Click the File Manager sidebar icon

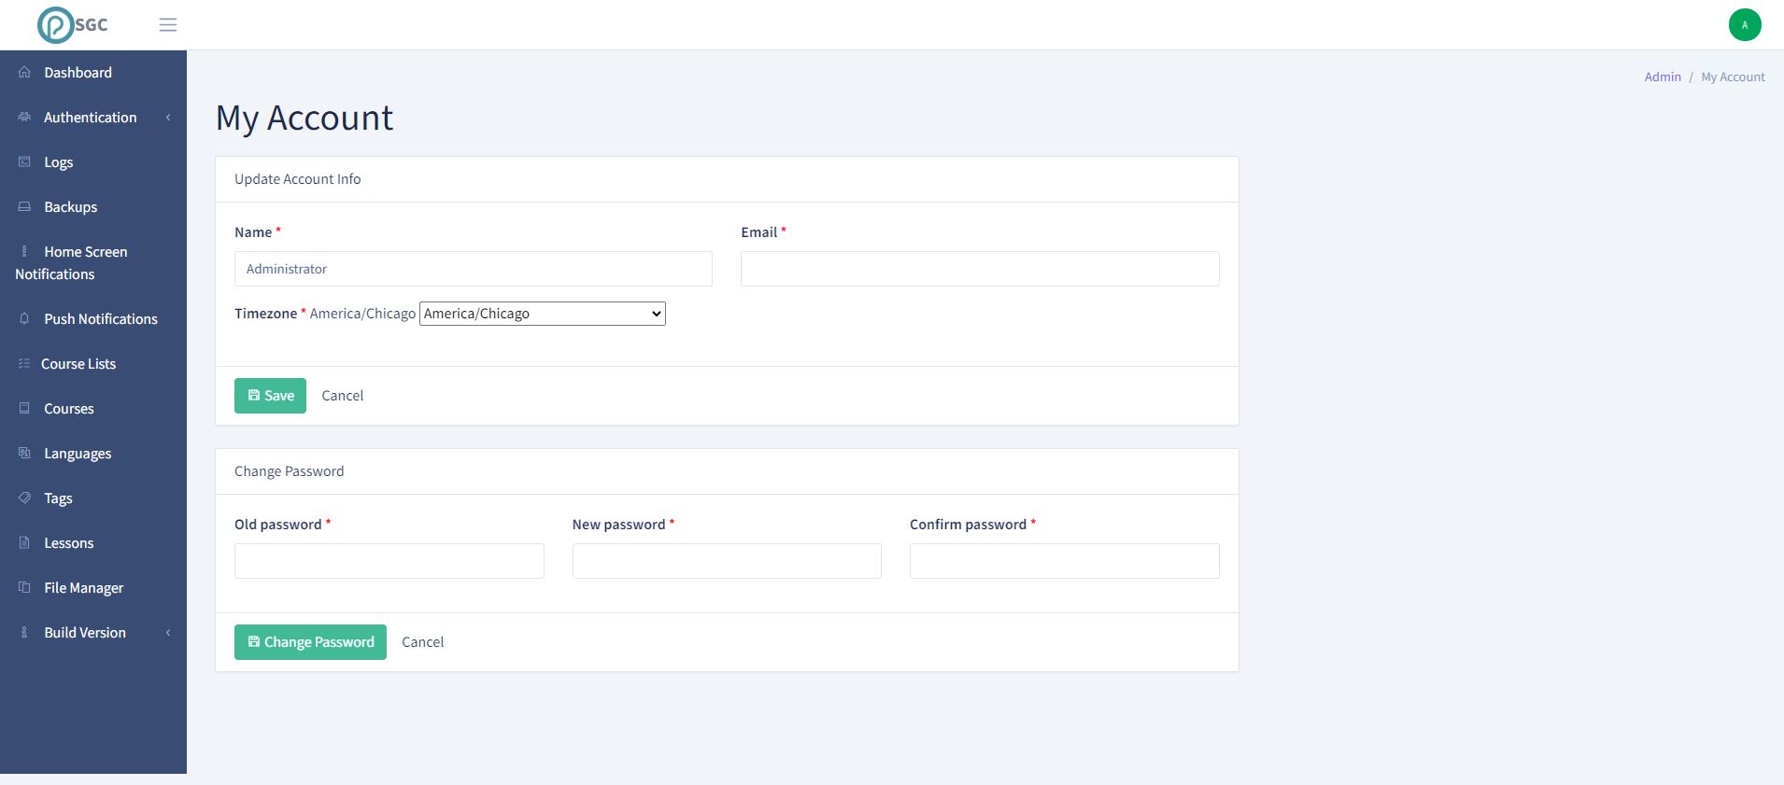(24, 588)
